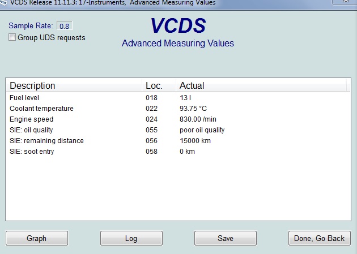Click the Actual column header
Screen dimensions: 357x254
261,85
